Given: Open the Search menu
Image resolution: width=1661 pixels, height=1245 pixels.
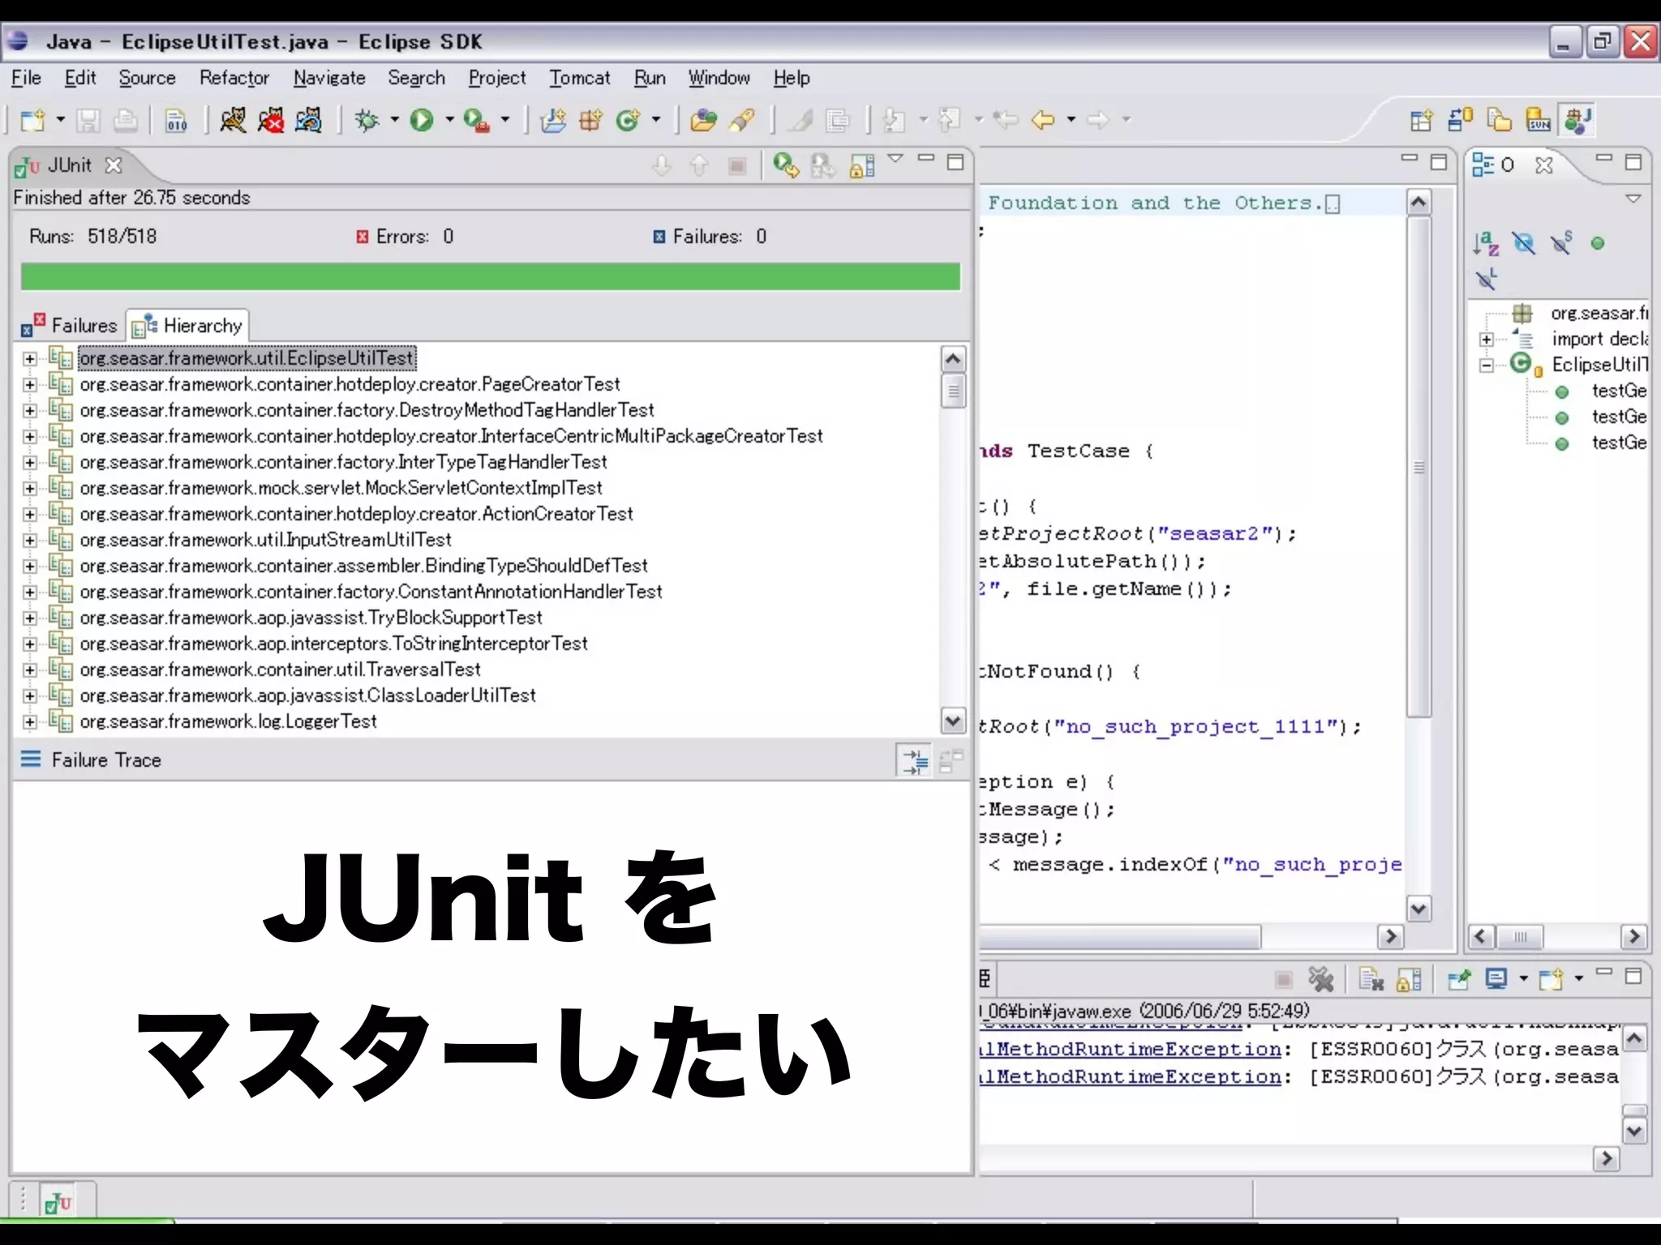Looking at the screenshot, I should [416, 78].
